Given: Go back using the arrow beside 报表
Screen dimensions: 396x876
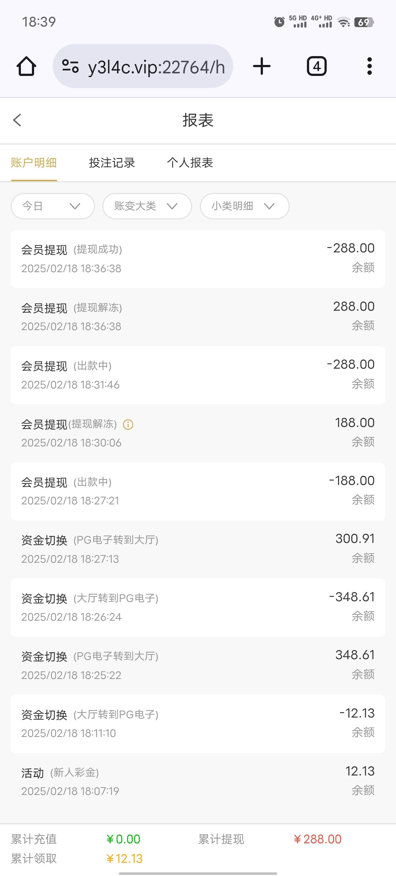Looking at the screenshot, I should (17, 120).
